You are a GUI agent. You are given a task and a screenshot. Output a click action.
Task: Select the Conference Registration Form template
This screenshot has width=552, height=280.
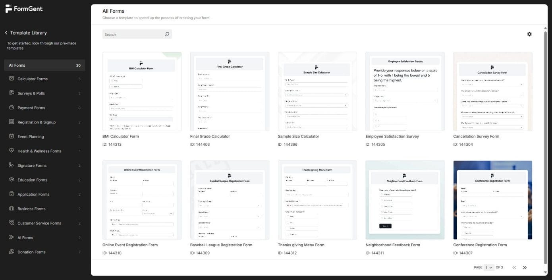(x=492, y=200)
